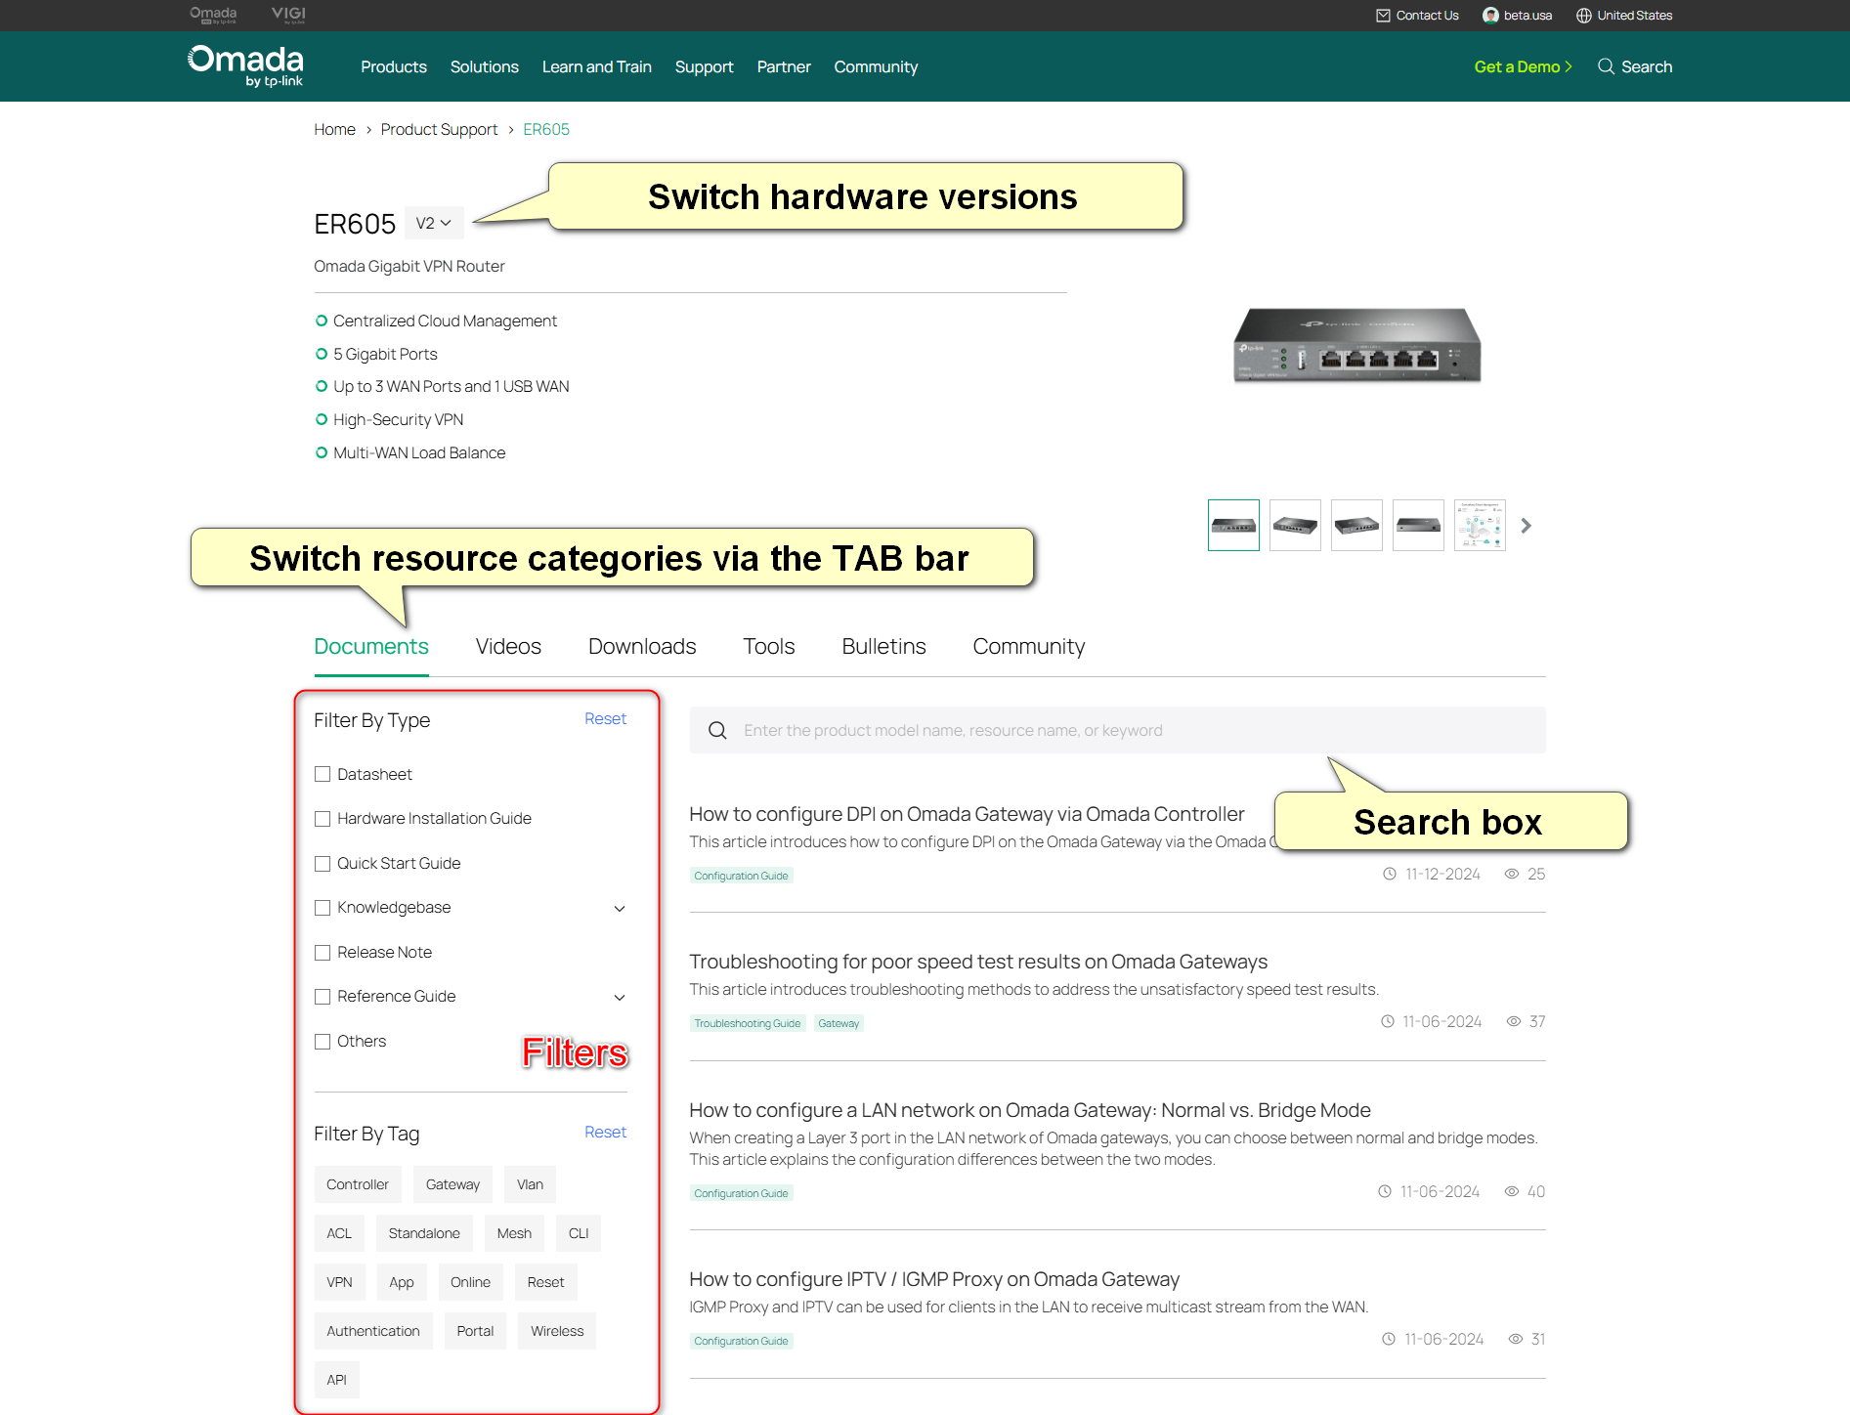Open the IPTV / IGMP Proxy configuration article
This screenshot has height=1415, width=1850.
coord(934,1280)
